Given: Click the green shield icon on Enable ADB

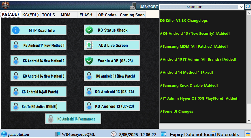Looking at the screenshot, I should tap(89, 61).
